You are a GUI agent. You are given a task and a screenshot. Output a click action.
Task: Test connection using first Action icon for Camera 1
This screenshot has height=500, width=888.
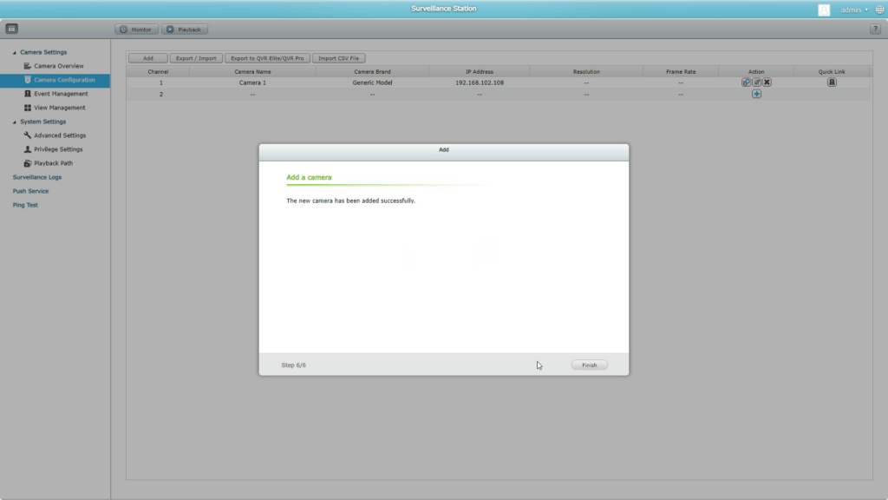pos(746,82)
